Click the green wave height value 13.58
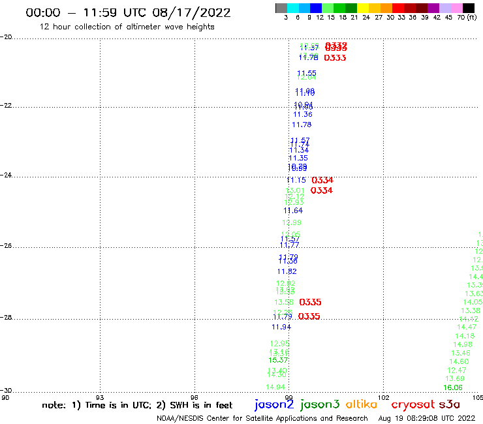 click(x=284, y=303)
